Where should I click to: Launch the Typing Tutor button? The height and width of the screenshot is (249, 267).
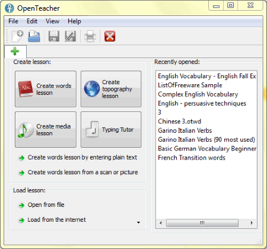coord(111,129)
